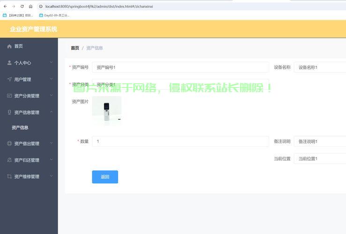Expand the 用户管理 menu chevron
The width and height of the screenshot is (346, 234).
point(51,79)
